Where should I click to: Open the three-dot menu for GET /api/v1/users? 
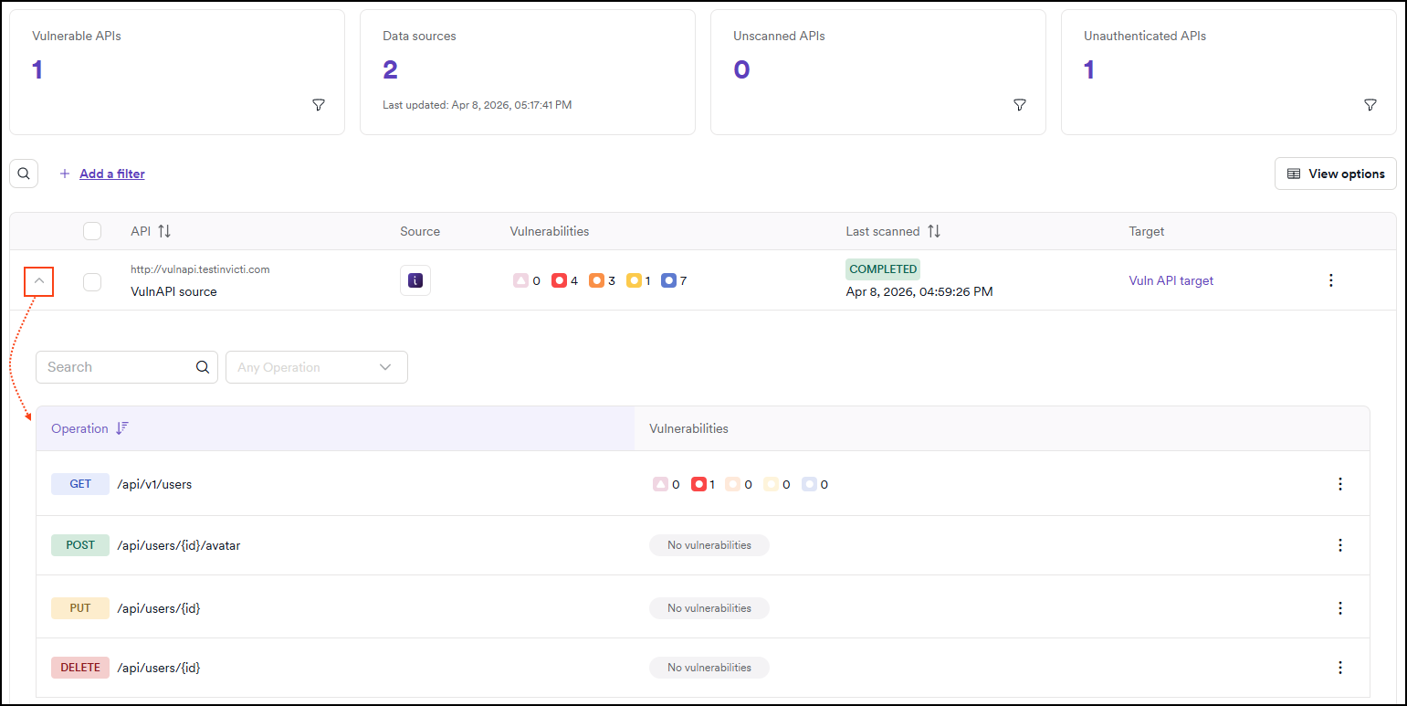tap(1339, 484)
